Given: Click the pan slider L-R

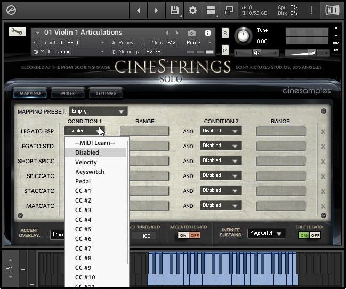Looking at the screenshot, I should [256, 53].
